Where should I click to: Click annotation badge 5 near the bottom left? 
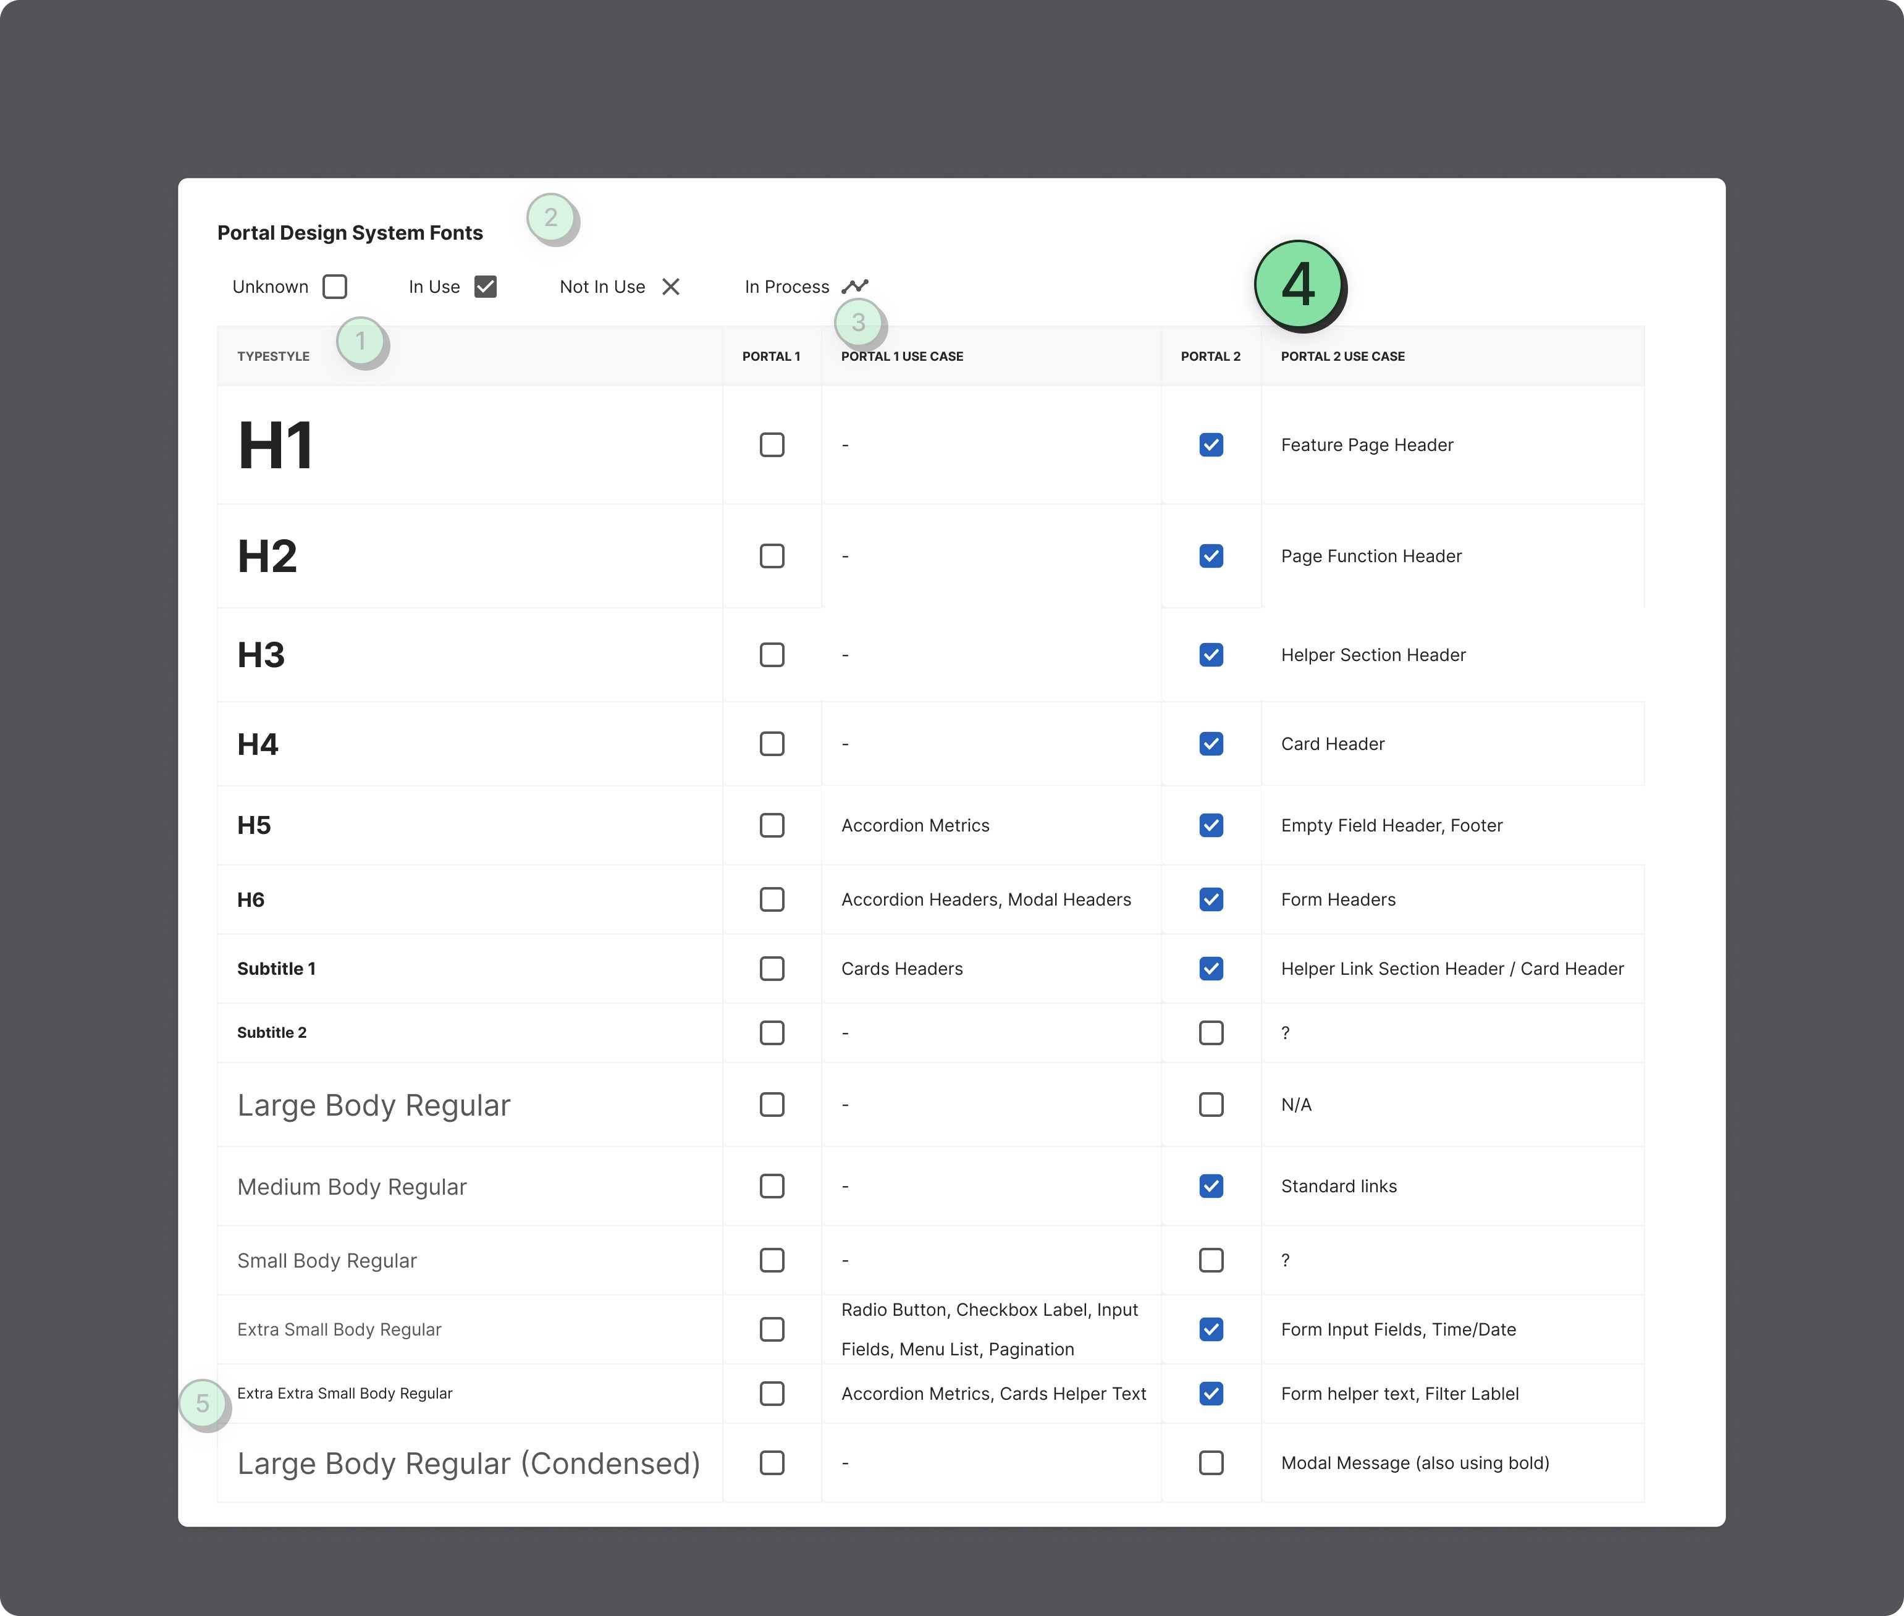(x=203, y=1402)
